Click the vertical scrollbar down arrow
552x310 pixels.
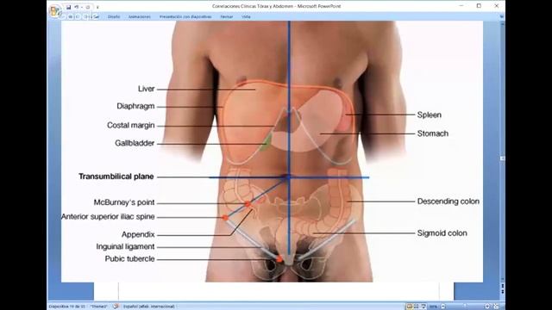pos(502,280)
